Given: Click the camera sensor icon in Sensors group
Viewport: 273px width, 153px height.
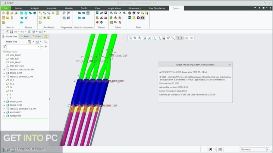Looking at the screenshot, I should tap(22, 22).
